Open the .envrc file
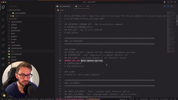Screen dimensions: 178x100 [x=13, y=57]
